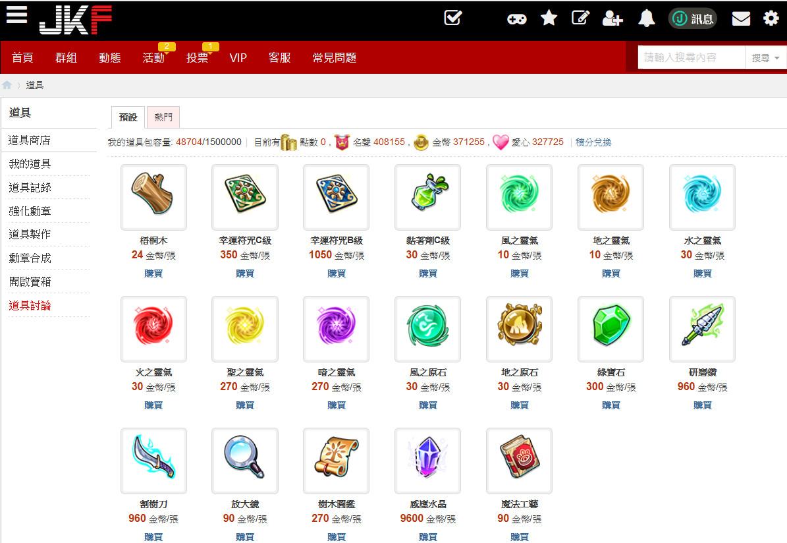The width and height of the screenshot is (787, 543).
Task: Click the compose post pencil icon
Action: 581,18
